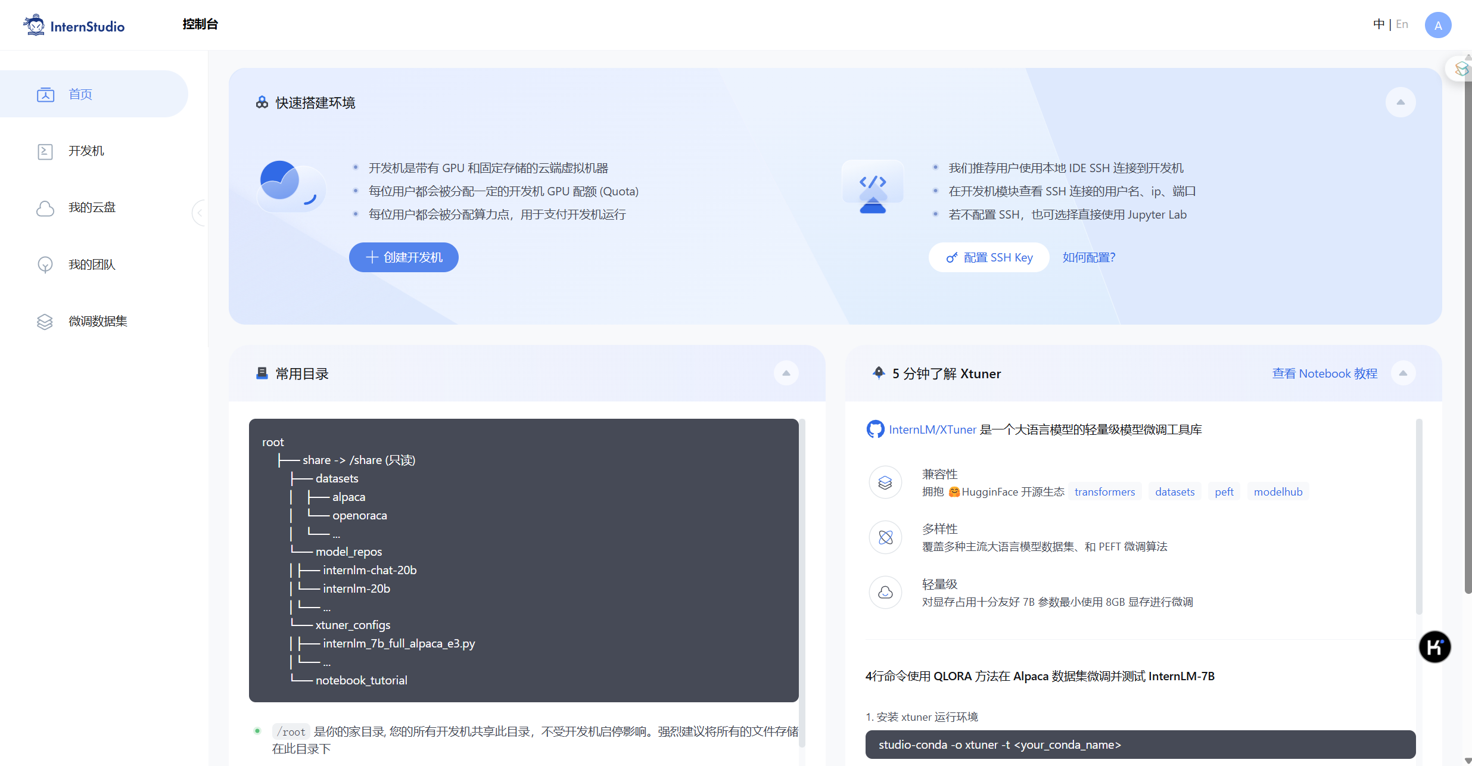The height and width of the screenshot is (766, 1472).
Task: Click the black K floating assistant icon
Action: pos(1434,647)
